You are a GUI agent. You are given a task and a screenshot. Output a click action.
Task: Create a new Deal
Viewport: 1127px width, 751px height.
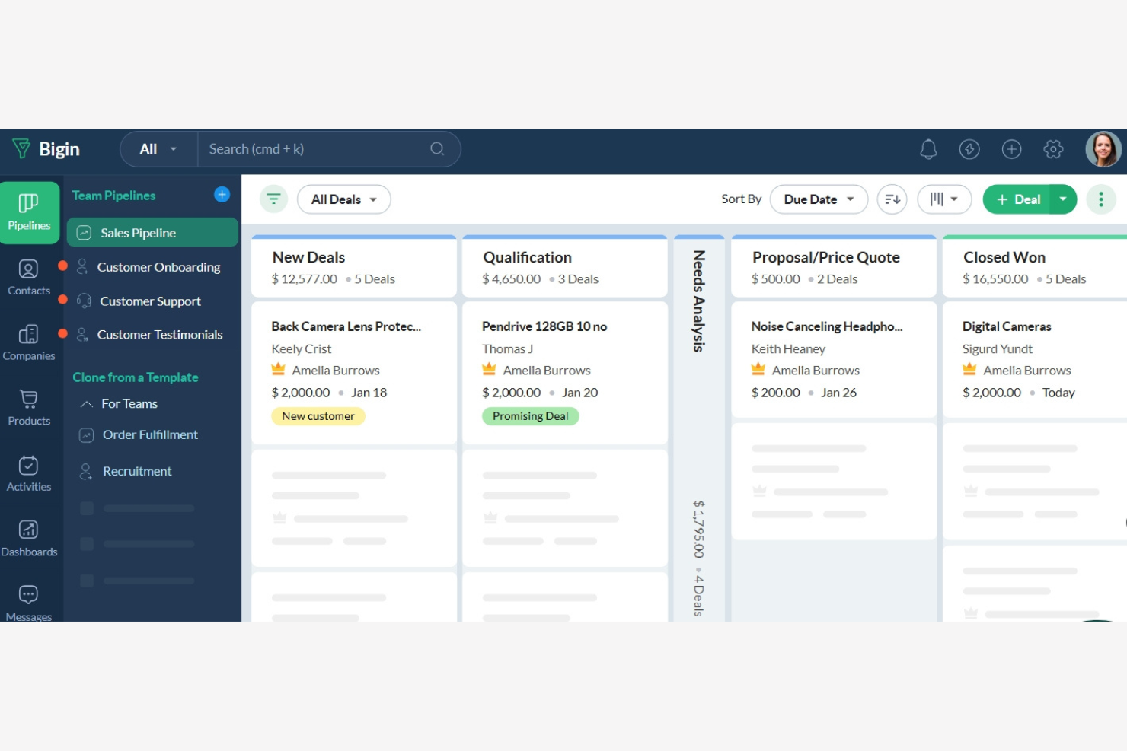click(x=1017, y=199)
